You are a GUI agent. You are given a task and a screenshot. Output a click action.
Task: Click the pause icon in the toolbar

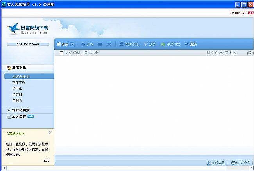pyautogui.click(x=100, y=44)
